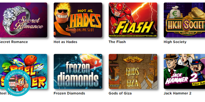The height and width of the screenshot is (102, 205).
Task: Launch The Flash slot game image
Action: pos(133,20)
